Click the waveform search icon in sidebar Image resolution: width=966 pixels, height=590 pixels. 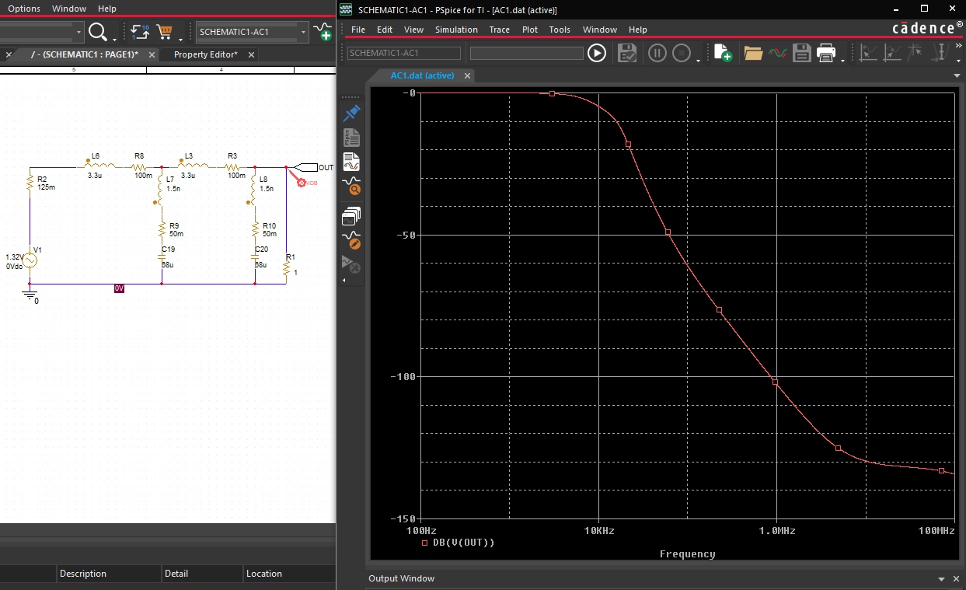pyautogui.click(x=351, y=186)
